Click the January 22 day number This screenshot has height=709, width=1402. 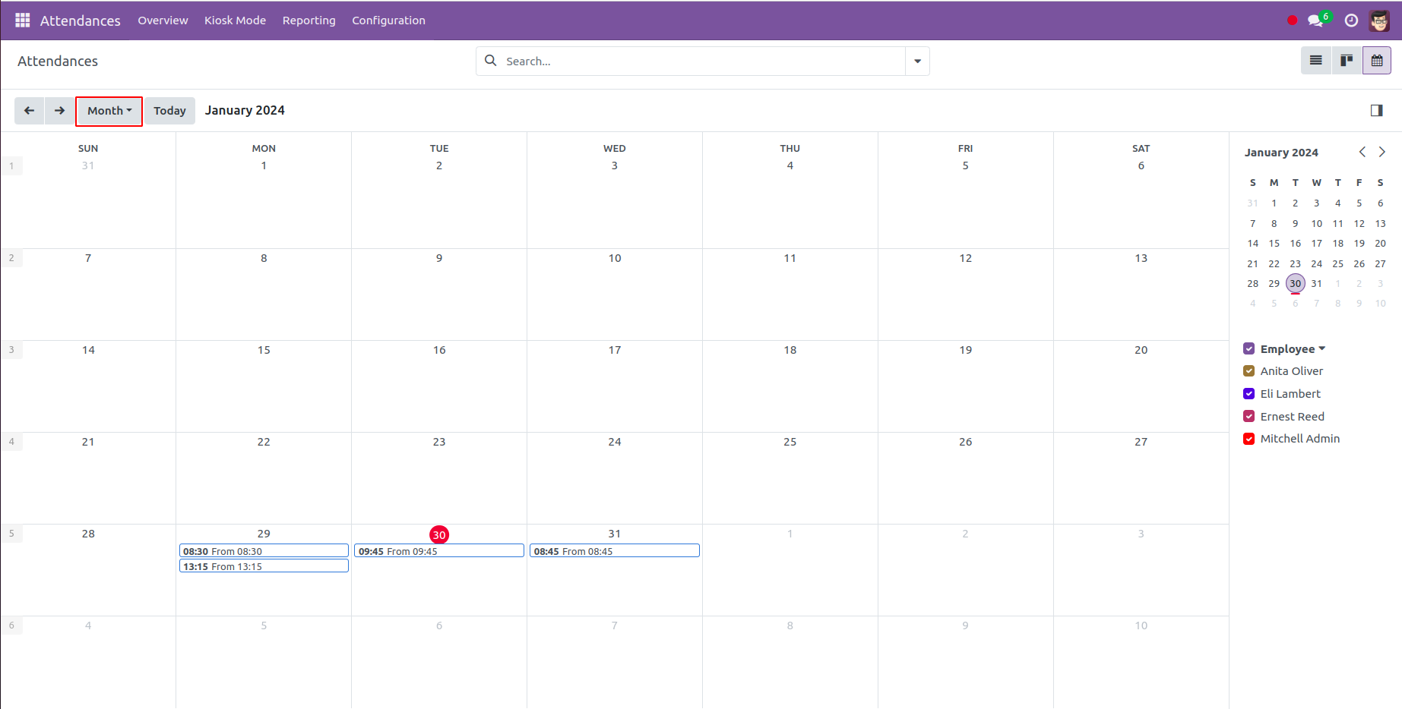(264, 442)
